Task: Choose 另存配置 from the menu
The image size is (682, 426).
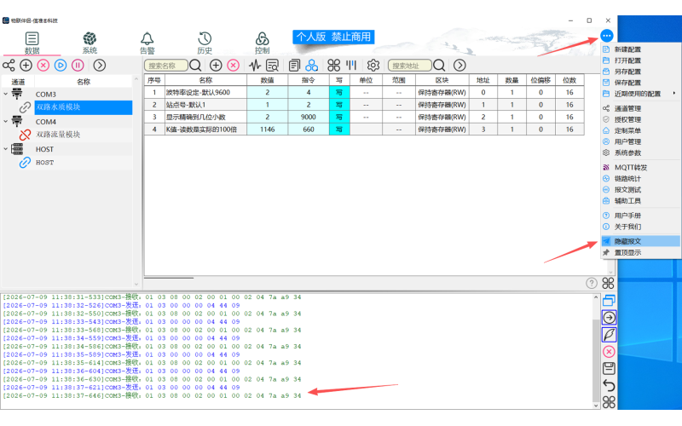Action: click(640, 72)
